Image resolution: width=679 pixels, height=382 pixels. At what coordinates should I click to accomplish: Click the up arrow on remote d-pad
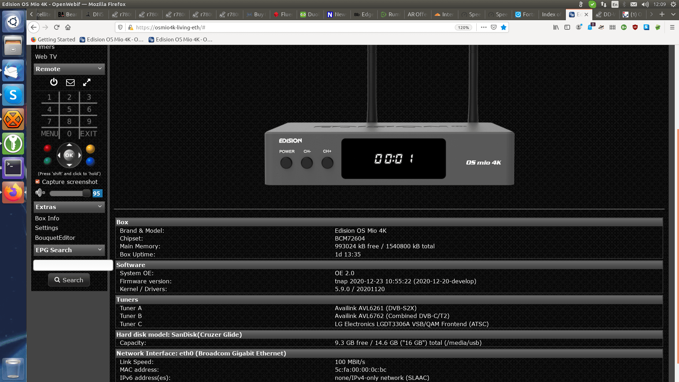click(x=69, y=145)
